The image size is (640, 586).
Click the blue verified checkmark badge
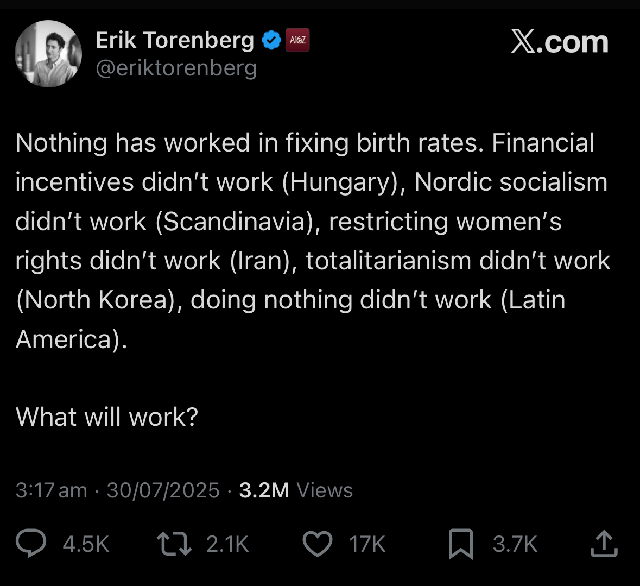click(x=271, y=40)
